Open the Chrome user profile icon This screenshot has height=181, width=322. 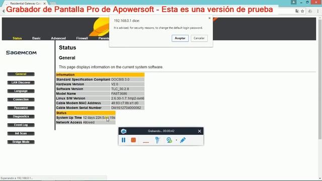click(294, 2)
